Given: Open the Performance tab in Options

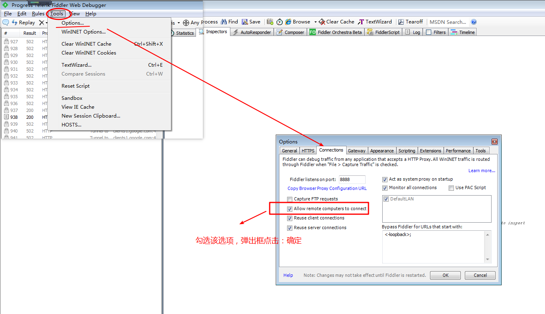Looking at the screenshot, I should 458,151.
